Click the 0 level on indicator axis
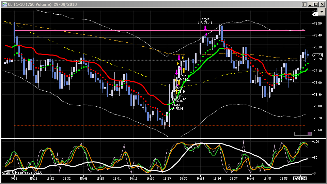327x184 pixels. 315,173
